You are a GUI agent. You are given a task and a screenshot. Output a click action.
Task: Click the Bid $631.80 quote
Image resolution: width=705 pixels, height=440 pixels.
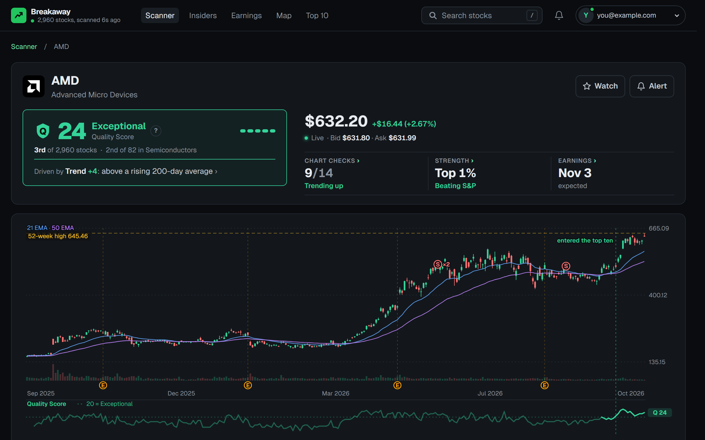click(x=350, y=138)
